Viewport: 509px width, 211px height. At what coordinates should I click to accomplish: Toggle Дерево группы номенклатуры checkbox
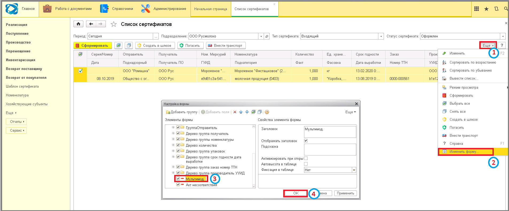point(178,139)
